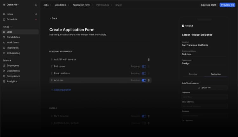
Task: Grab the Autofill with resume drag handle
Action: (x=52, y=60)
